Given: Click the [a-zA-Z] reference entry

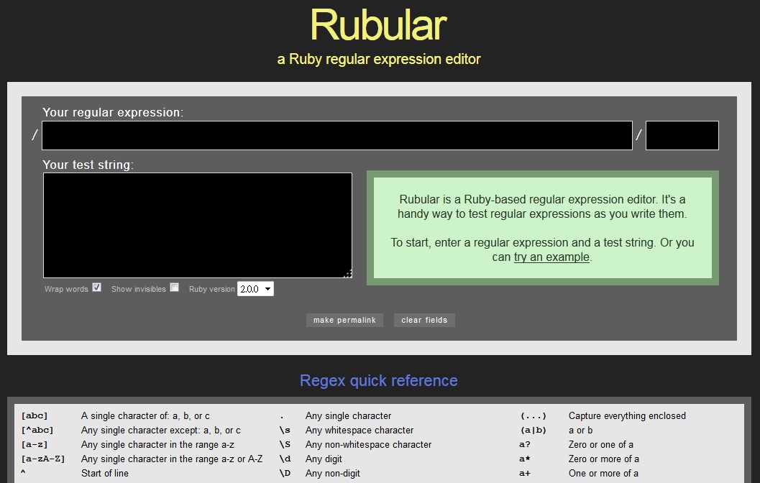Looking at the screenshot, I should (42, 459).
